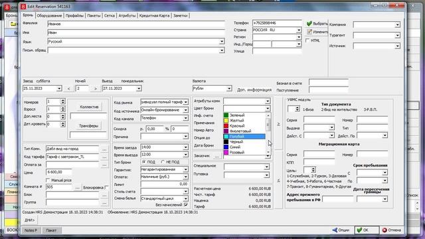
Task: Decrease nights with the < button
Action: point(69,88)
